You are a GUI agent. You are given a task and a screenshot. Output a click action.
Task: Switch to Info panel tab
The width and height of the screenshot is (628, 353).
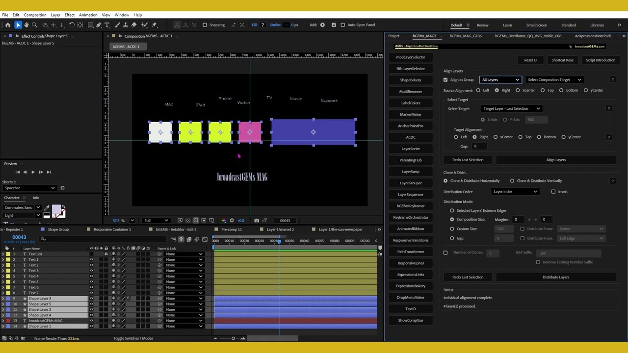point(36,198)
